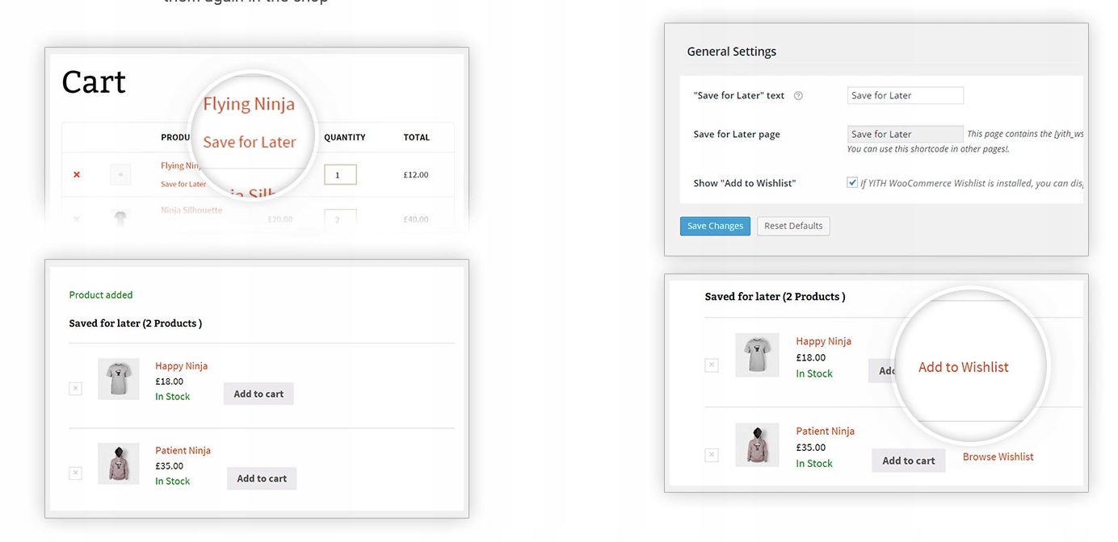Remove Patient Ninja in the Browse Wishlist panel
Image resolution: width=1118 pixels, height=542 pixels.
(711, 455)
